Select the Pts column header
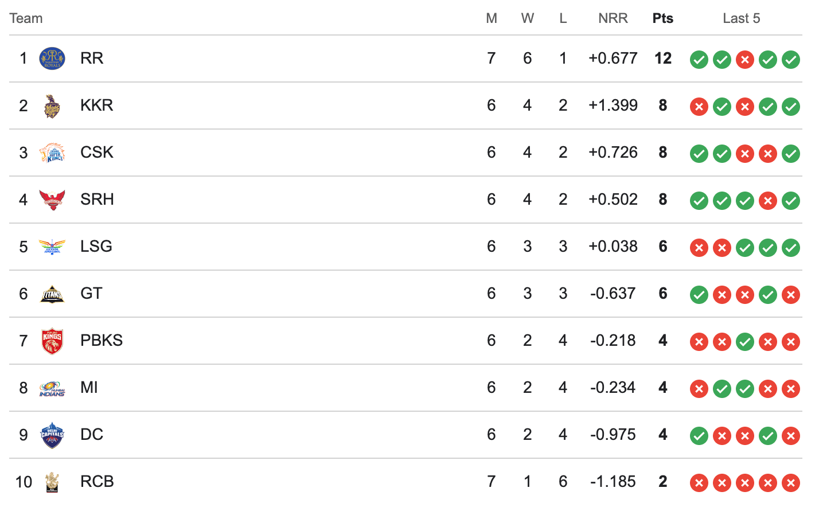Image resolution: width=819 pixels, height=515 pixels. pos(663,18)
